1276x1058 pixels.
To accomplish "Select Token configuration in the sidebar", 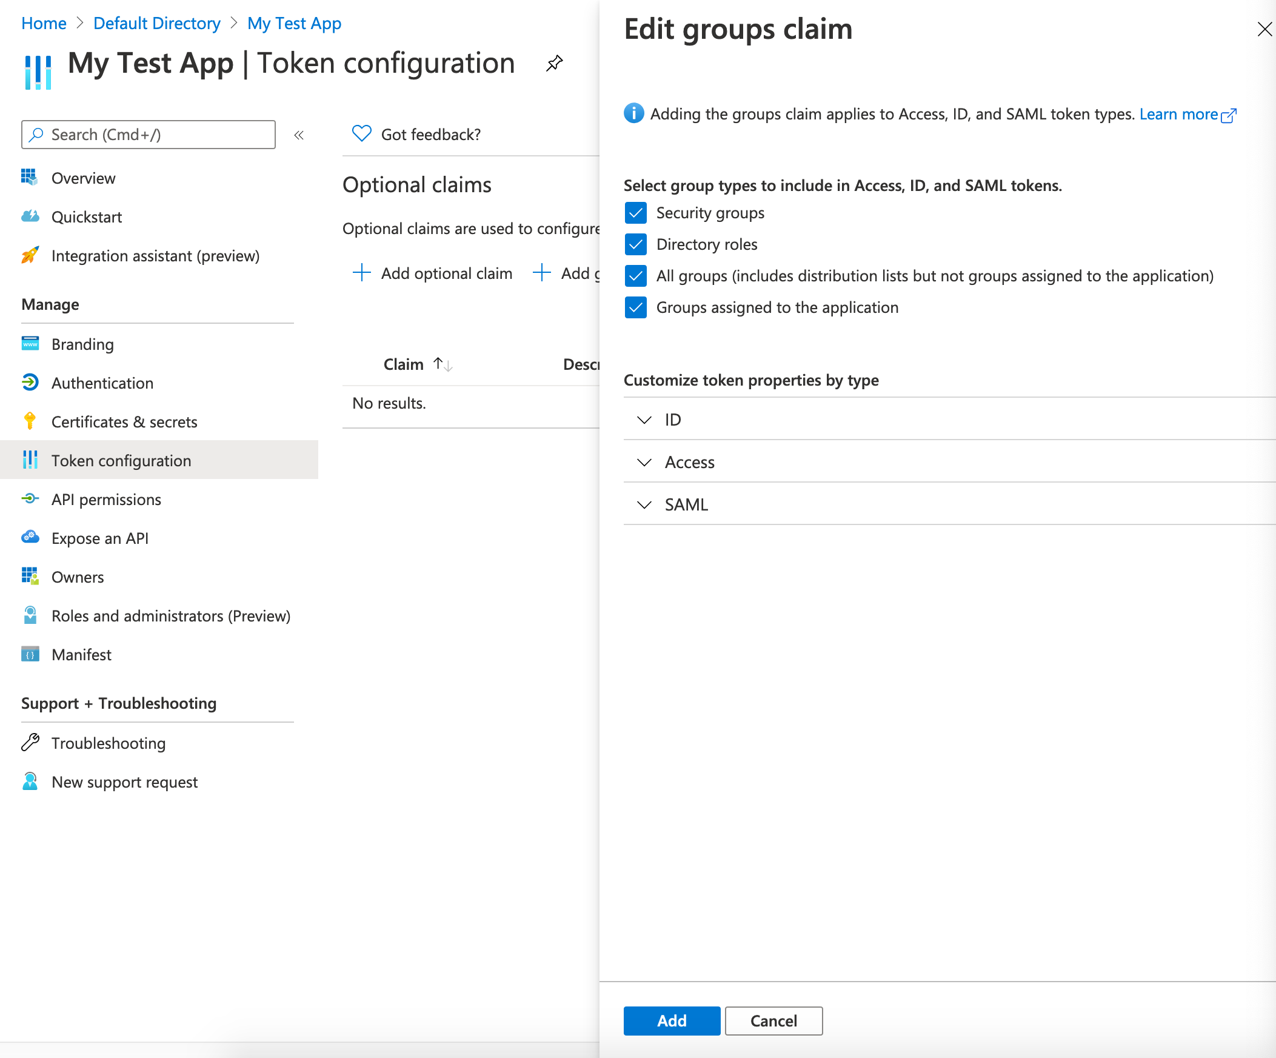I will (121, 460).
